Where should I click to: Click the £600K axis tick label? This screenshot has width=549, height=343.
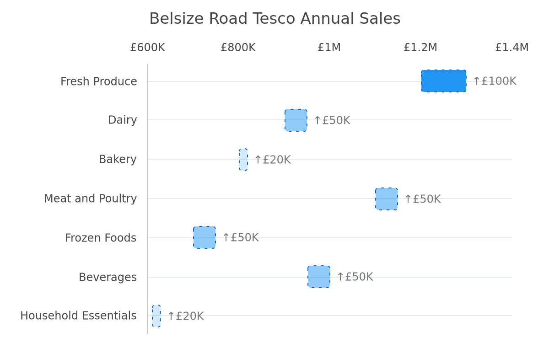(x=147, y=48)
